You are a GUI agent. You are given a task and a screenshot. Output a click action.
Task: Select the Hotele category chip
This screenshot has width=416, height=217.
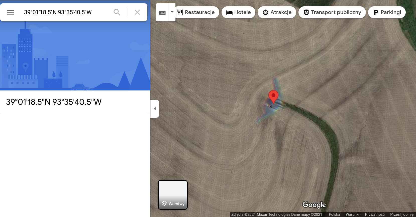pos(238,12)
